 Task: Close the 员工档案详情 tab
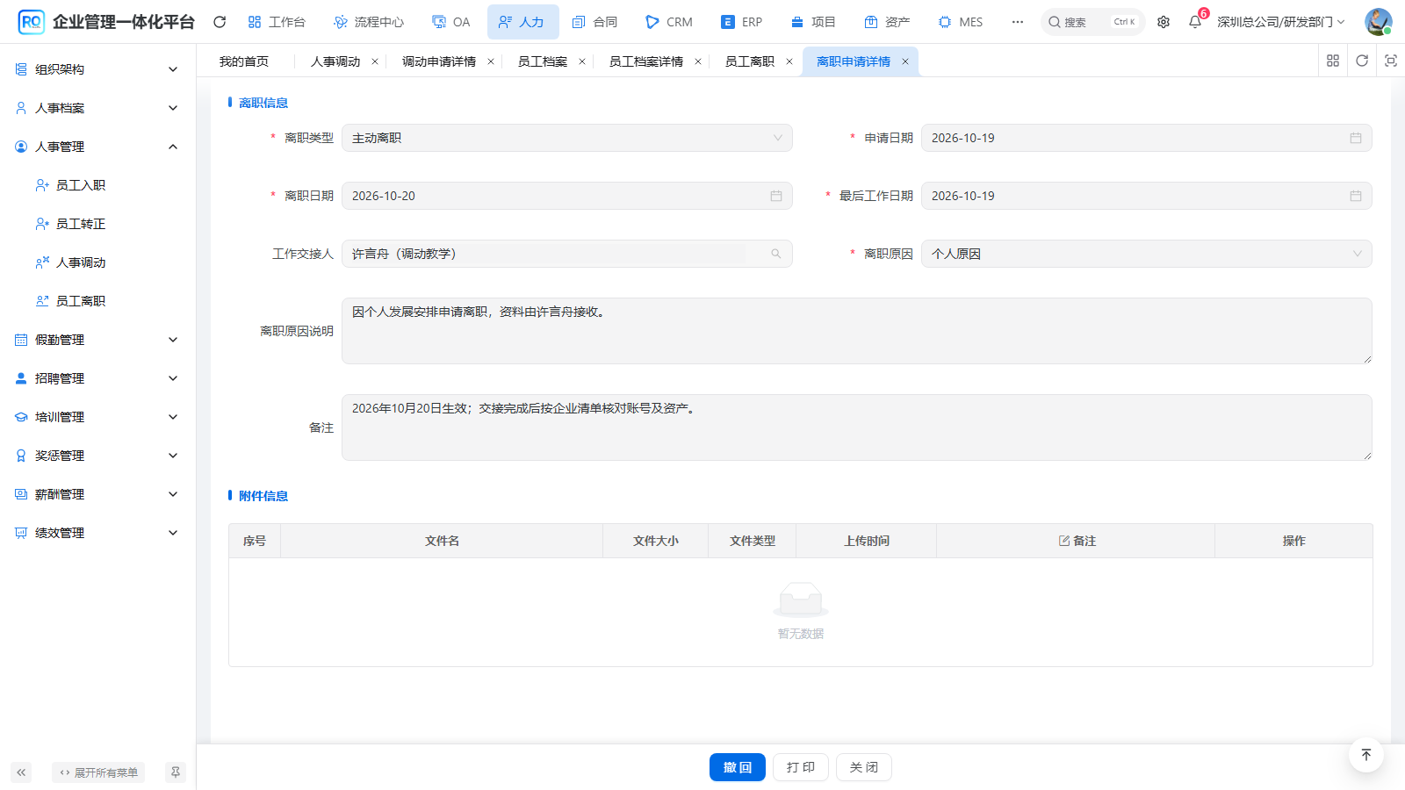698,61
